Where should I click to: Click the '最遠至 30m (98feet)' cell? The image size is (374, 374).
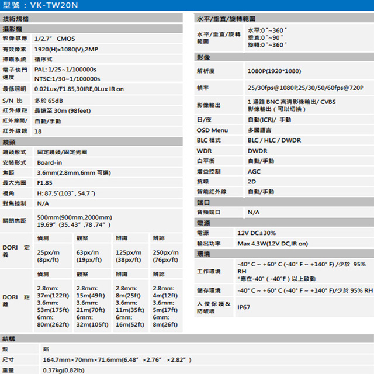[63, 110]
